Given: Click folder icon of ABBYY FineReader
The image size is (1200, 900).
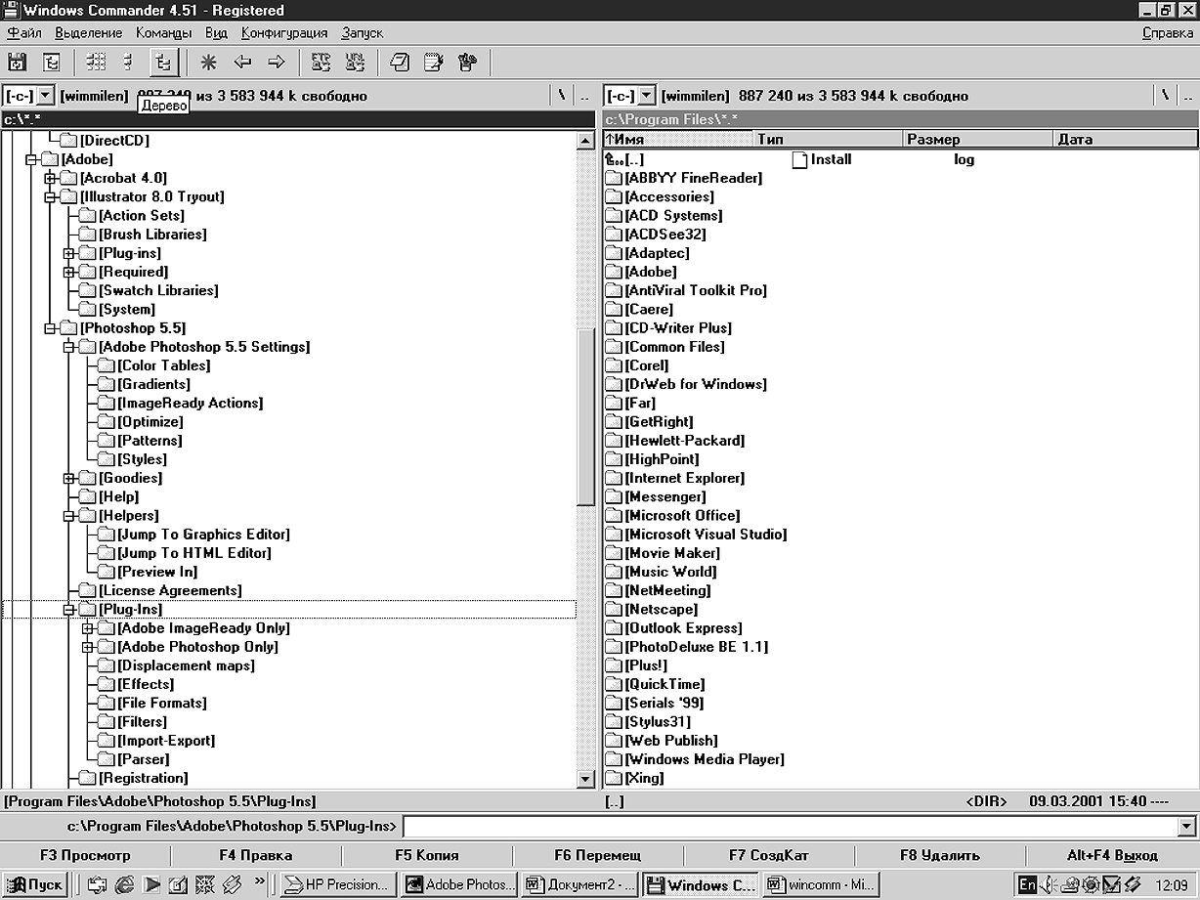Looking at the screenshot, I should [614, 178].
